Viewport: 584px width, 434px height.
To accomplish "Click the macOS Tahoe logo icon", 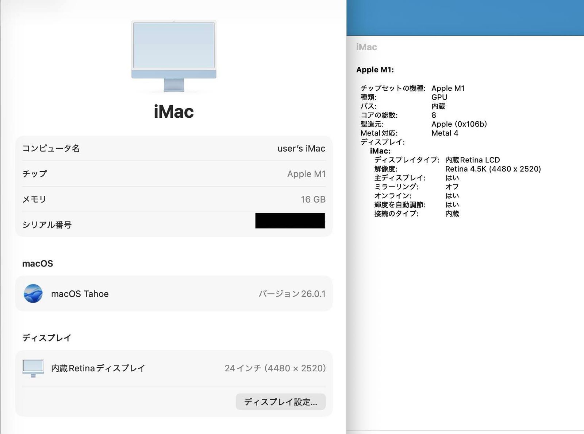I will click(x=33, y=294).
